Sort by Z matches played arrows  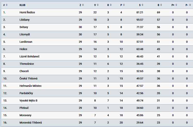(x=83, y=5)
